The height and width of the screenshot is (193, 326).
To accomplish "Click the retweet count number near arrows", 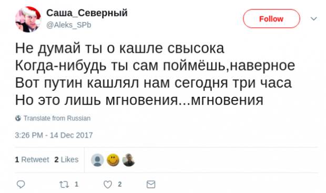I will click(77, 184).
